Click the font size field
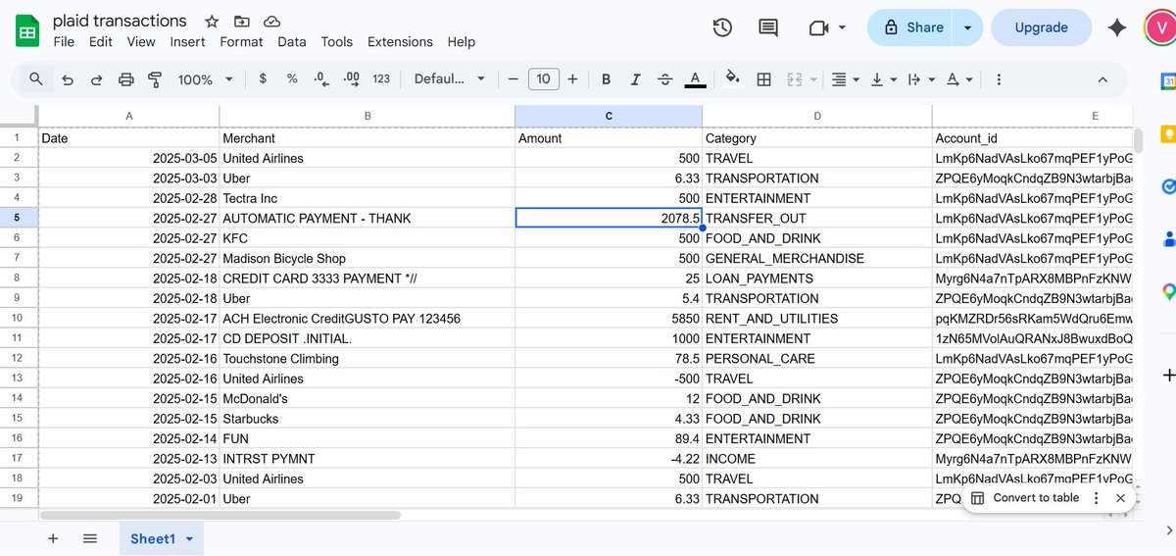Viewport: 1176px width, 556px height. (543, 79)
